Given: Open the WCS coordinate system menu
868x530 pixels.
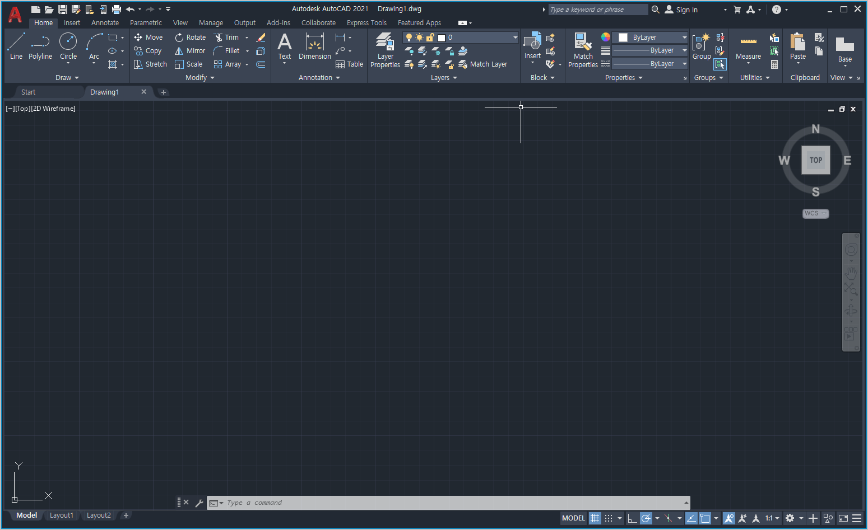Looking at the screenshot, I should (815, 213).
